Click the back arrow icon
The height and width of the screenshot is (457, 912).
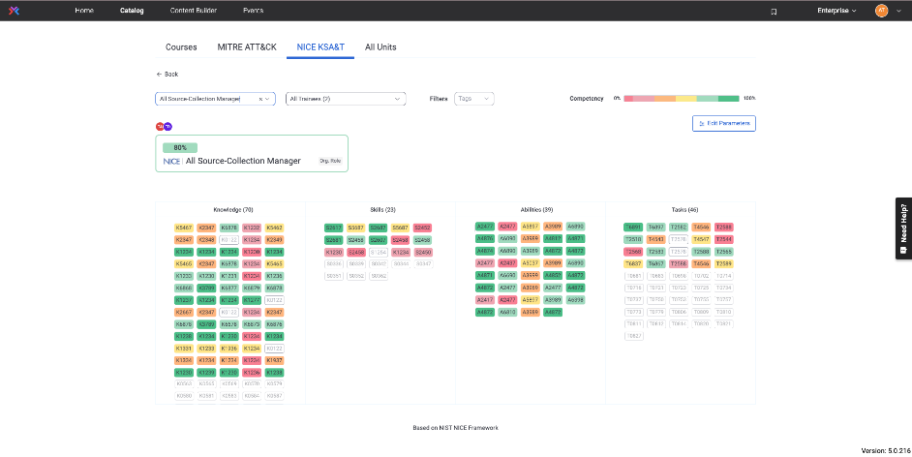(x=159, y=75)
